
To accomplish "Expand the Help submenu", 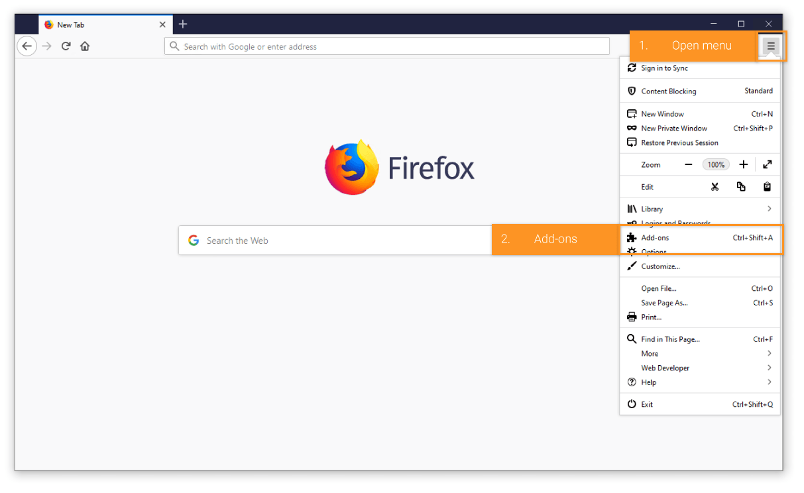I will [x=700, y=382].
